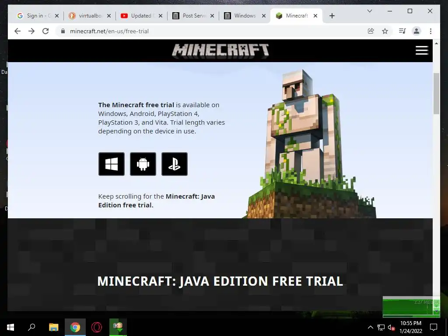Bookmark this page with star
The image size is (448, 336).
pos(385,31)
